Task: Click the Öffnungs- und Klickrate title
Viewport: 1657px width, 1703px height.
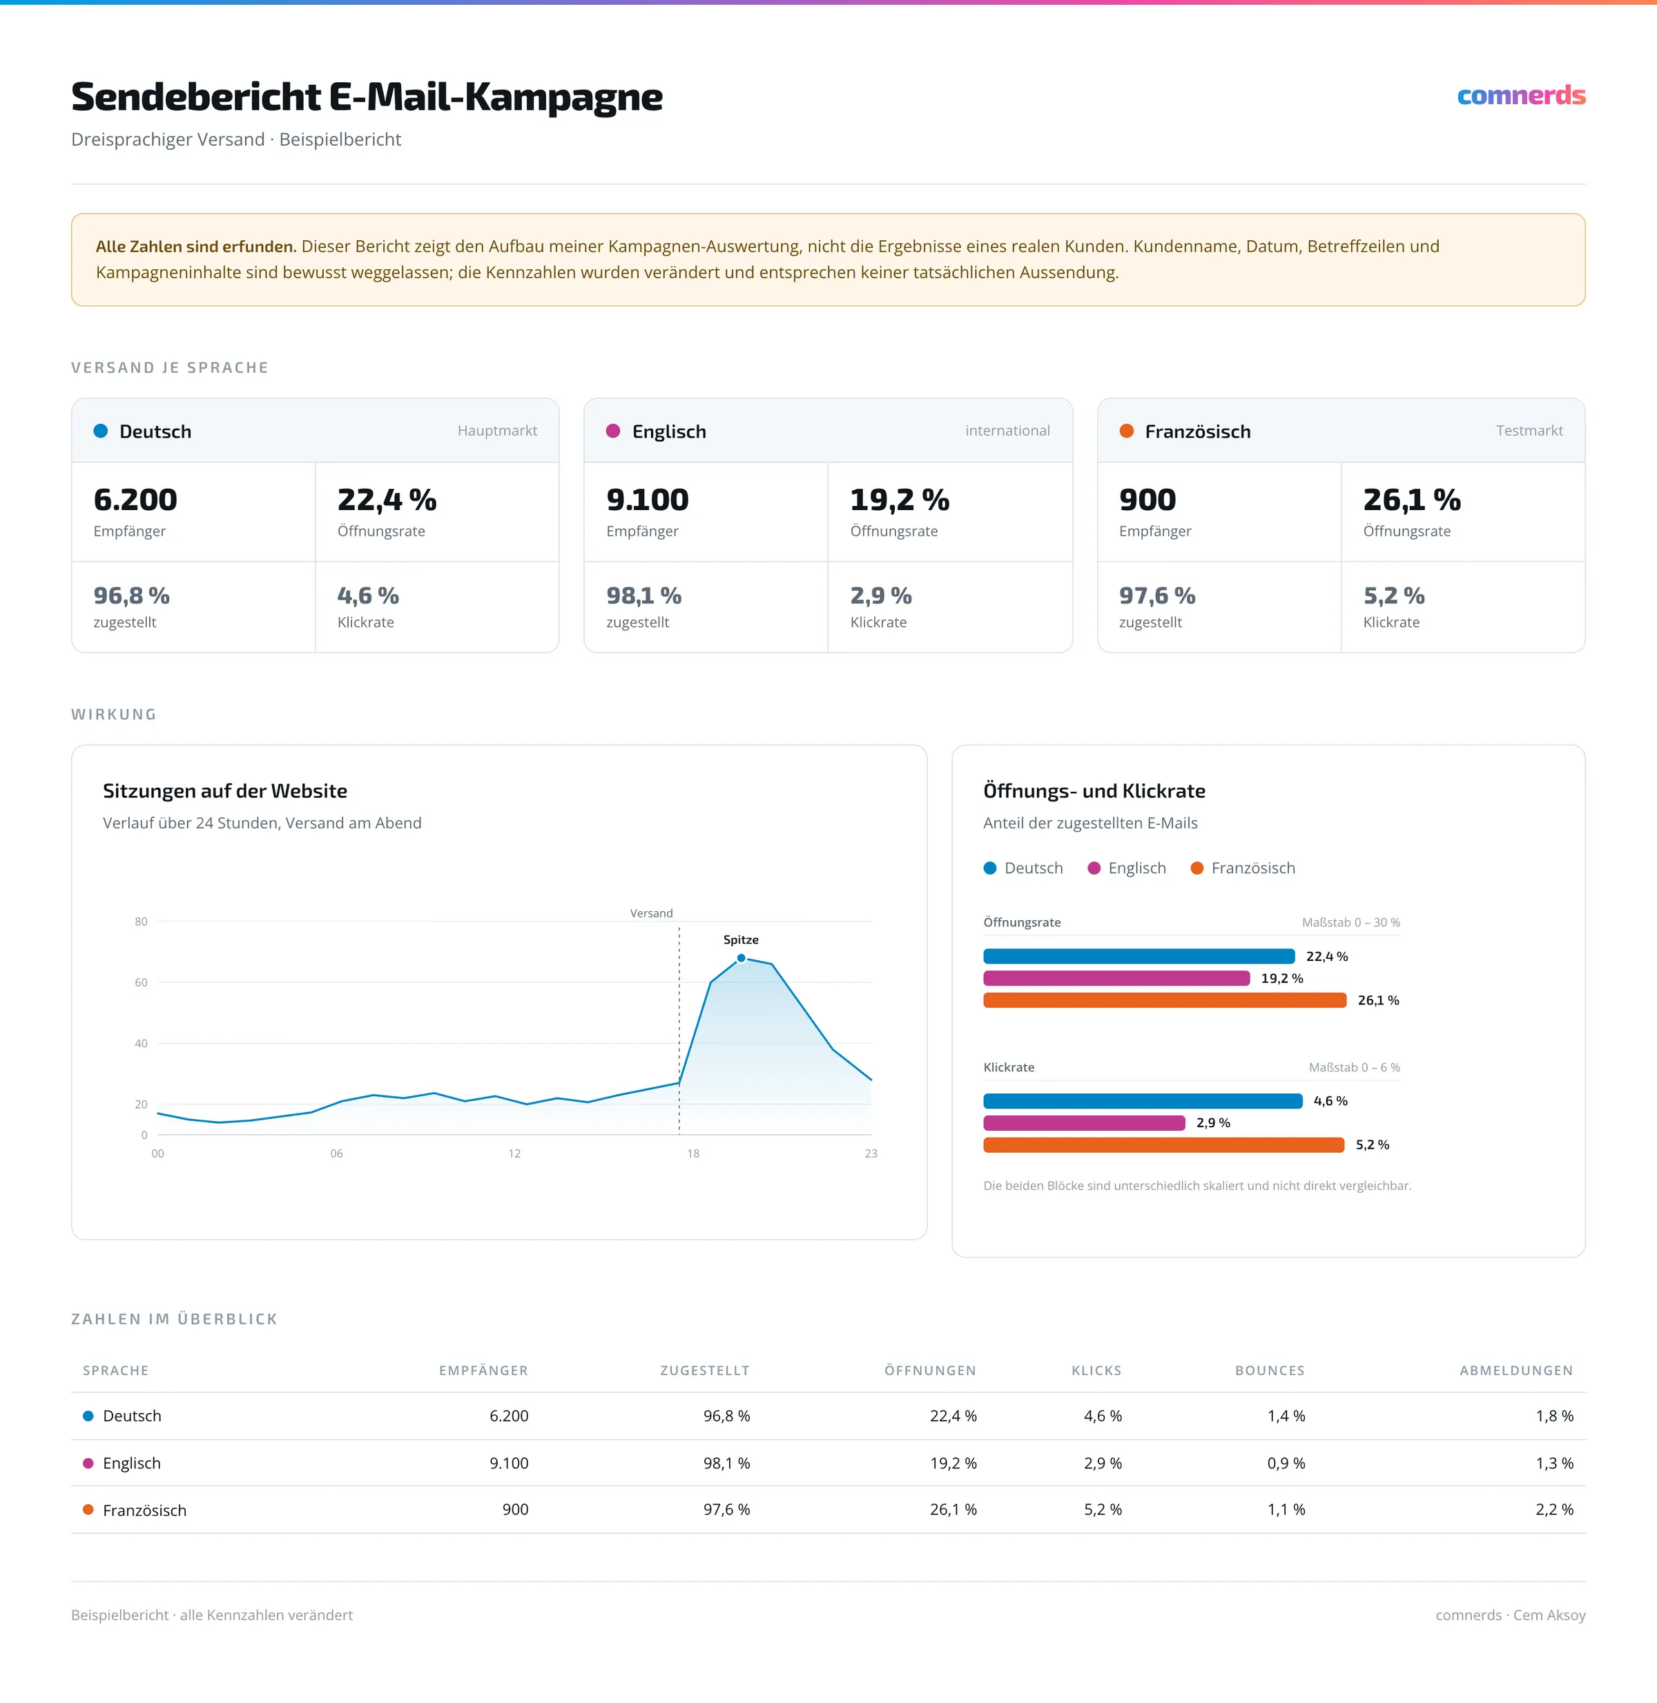Action: pyautogui.click(x=1094, y=791)
